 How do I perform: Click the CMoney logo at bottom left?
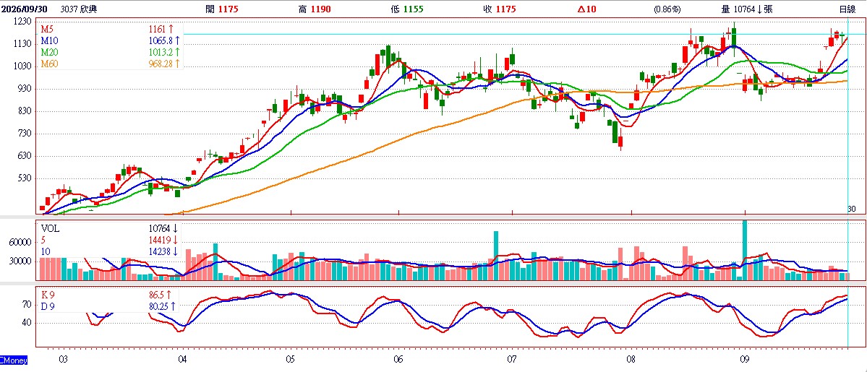(13, 360)
